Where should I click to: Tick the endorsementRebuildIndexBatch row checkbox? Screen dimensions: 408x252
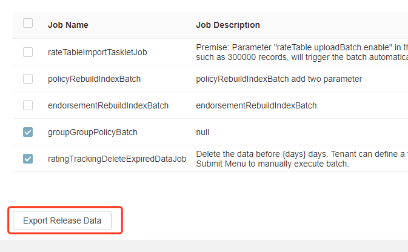28,105
